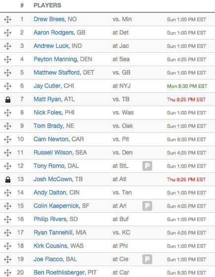This screenshot has height=277, width=215.
Task: Click the move handle for Ben Roethlisberger
Action: (7, 273)
